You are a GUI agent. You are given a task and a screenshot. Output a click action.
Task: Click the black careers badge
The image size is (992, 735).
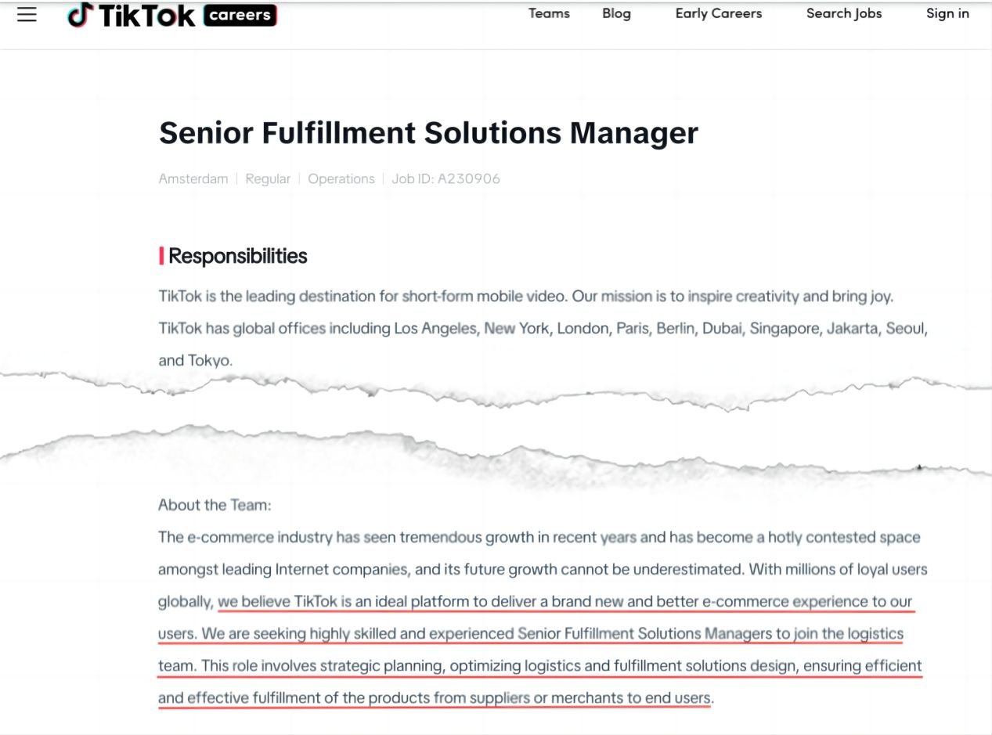click(240, 15)
